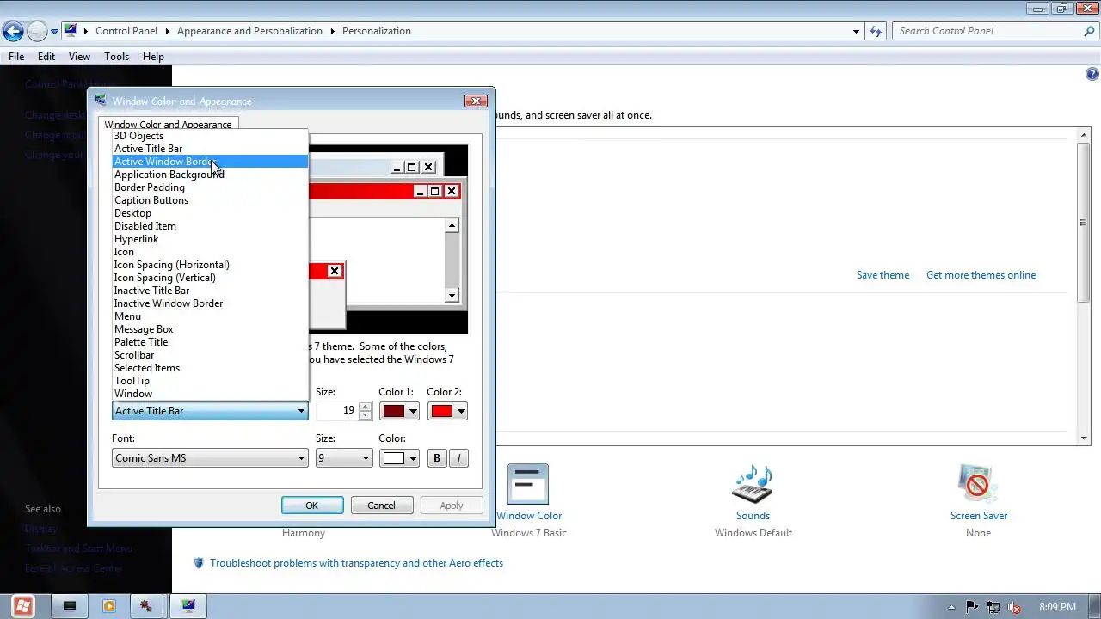1101x619 pixels.
Task: Click the Action Center flag icon
Action: [x=972, y=607]
